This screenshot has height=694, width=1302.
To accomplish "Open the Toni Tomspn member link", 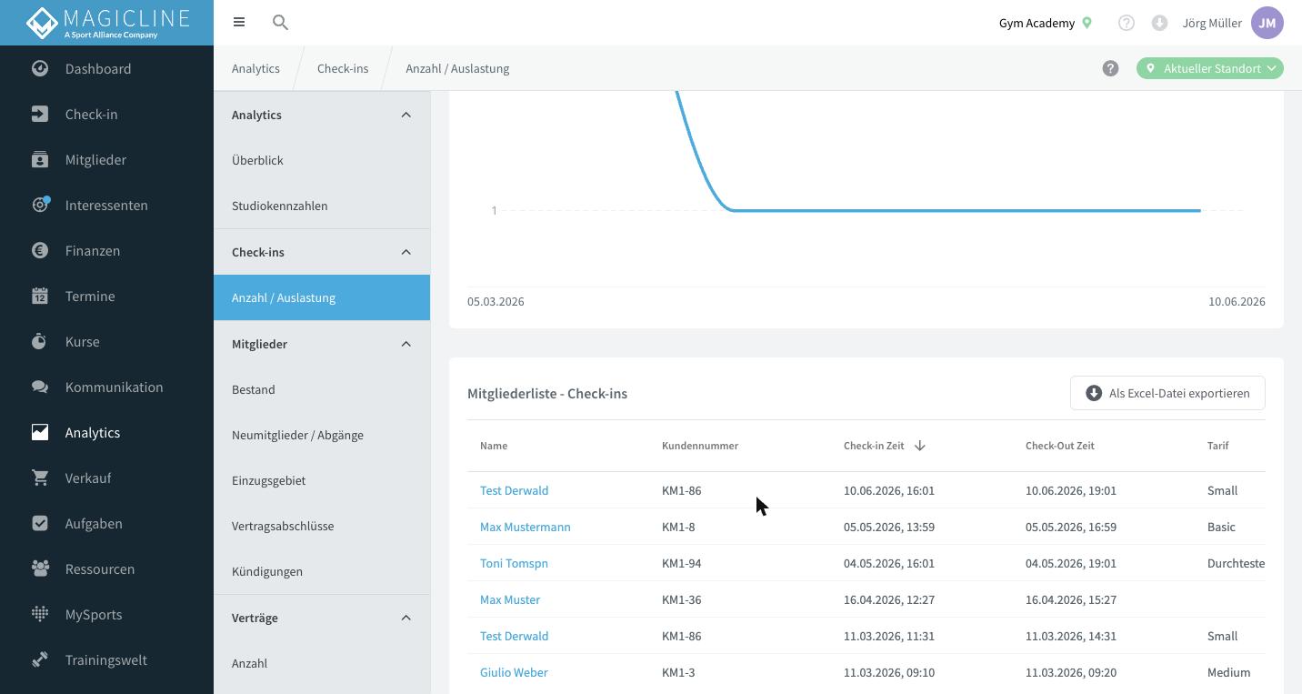I will [514, 563].
